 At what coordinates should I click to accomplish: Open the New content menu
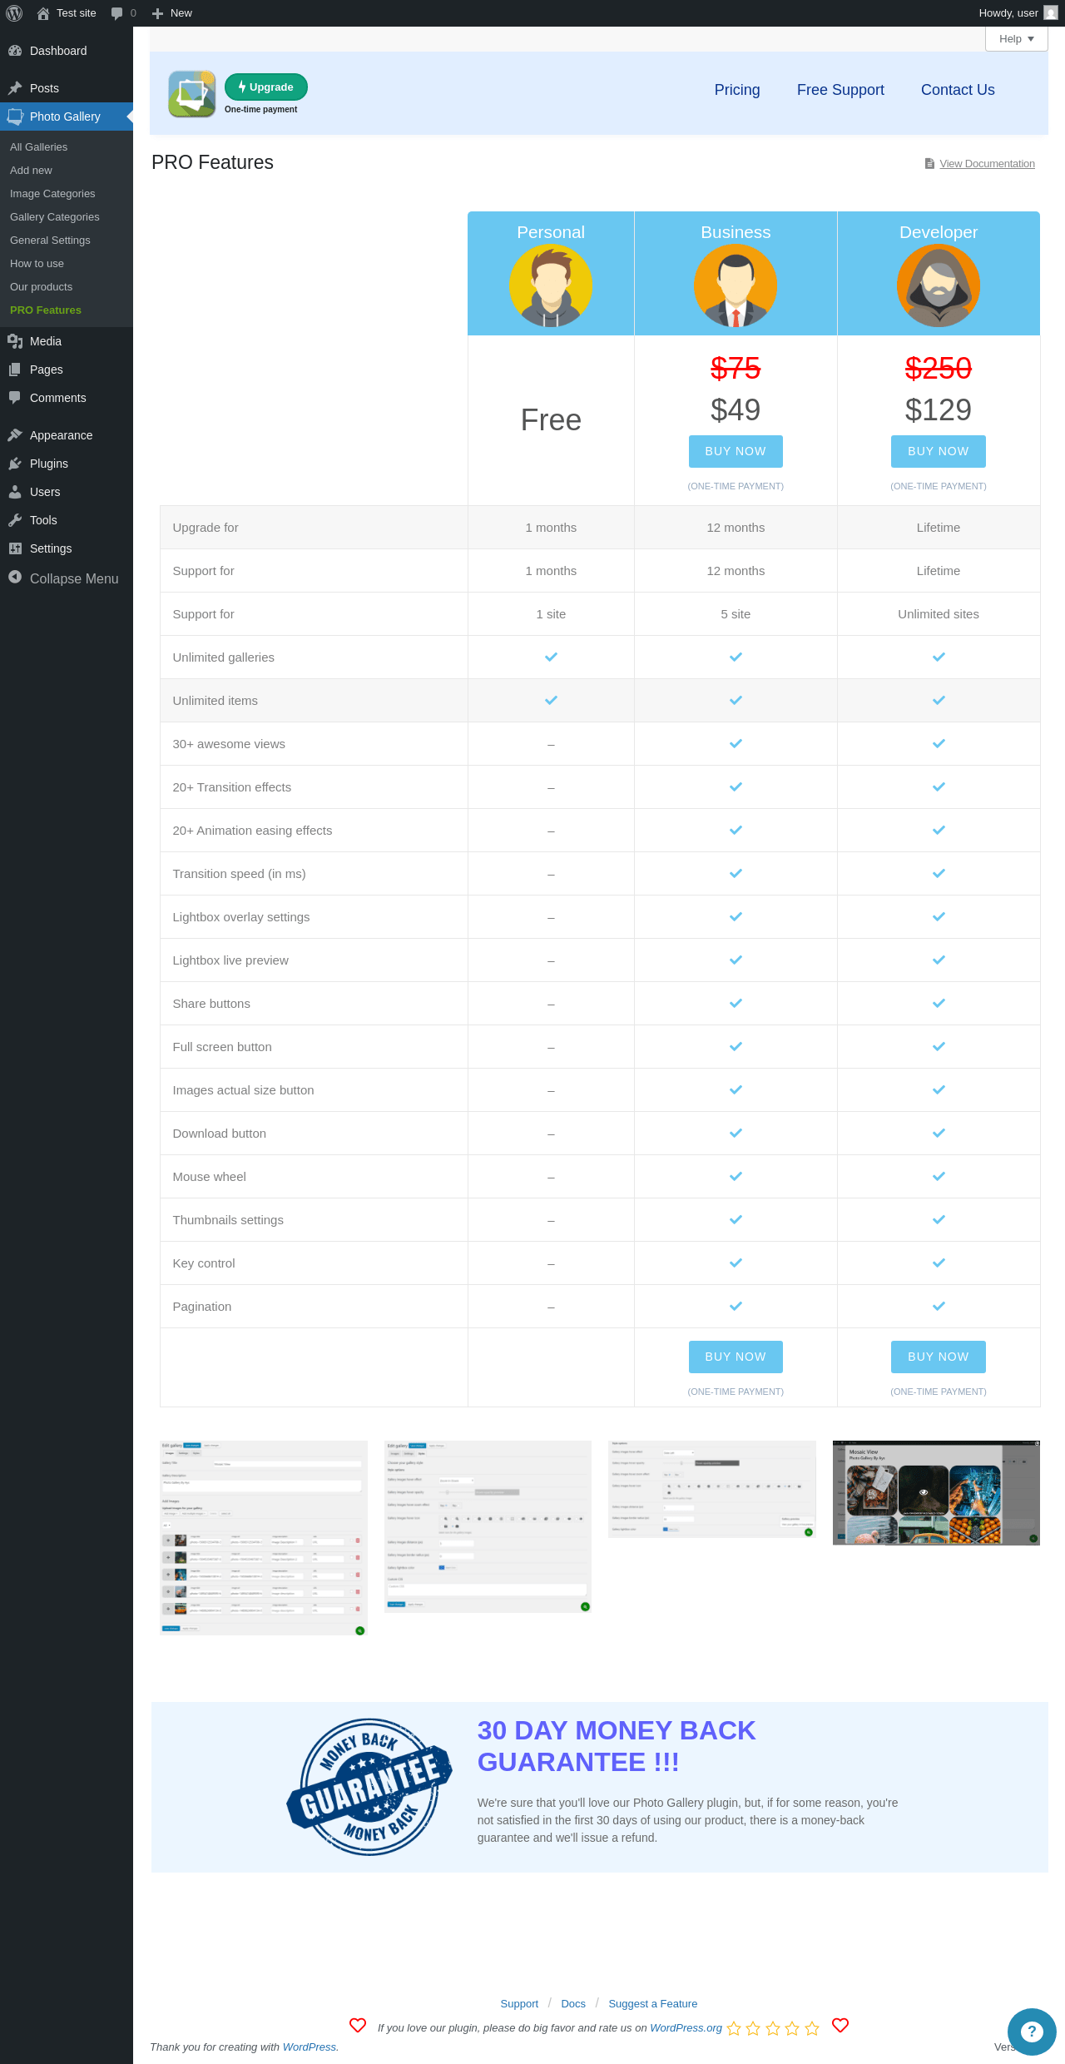click(172, 13)
